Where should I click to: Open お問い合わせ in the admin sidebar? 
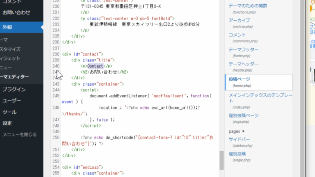[x=16, y=12]
